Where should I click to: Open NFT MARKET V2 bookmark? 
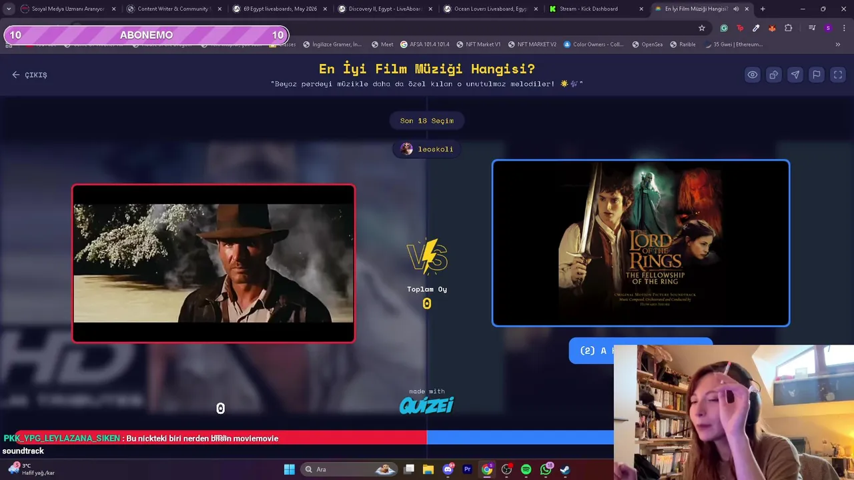tap(532, 45)
